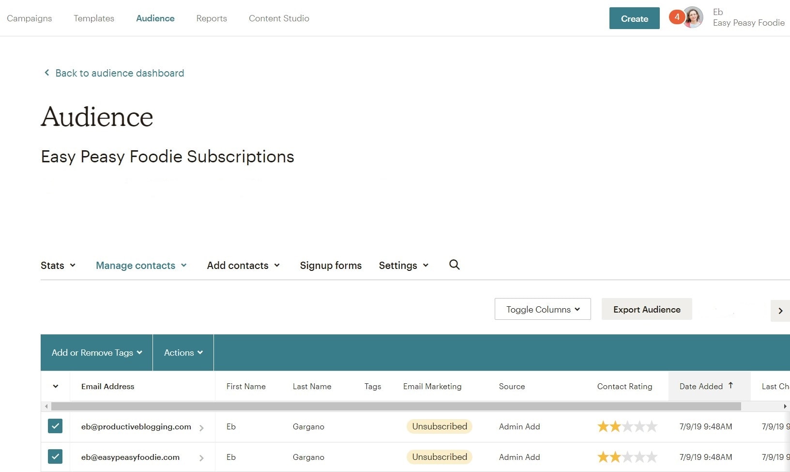790x472 pixels.
Task: Click Gargano in eb@productiveblogging.com row
Action: [308, 426]
